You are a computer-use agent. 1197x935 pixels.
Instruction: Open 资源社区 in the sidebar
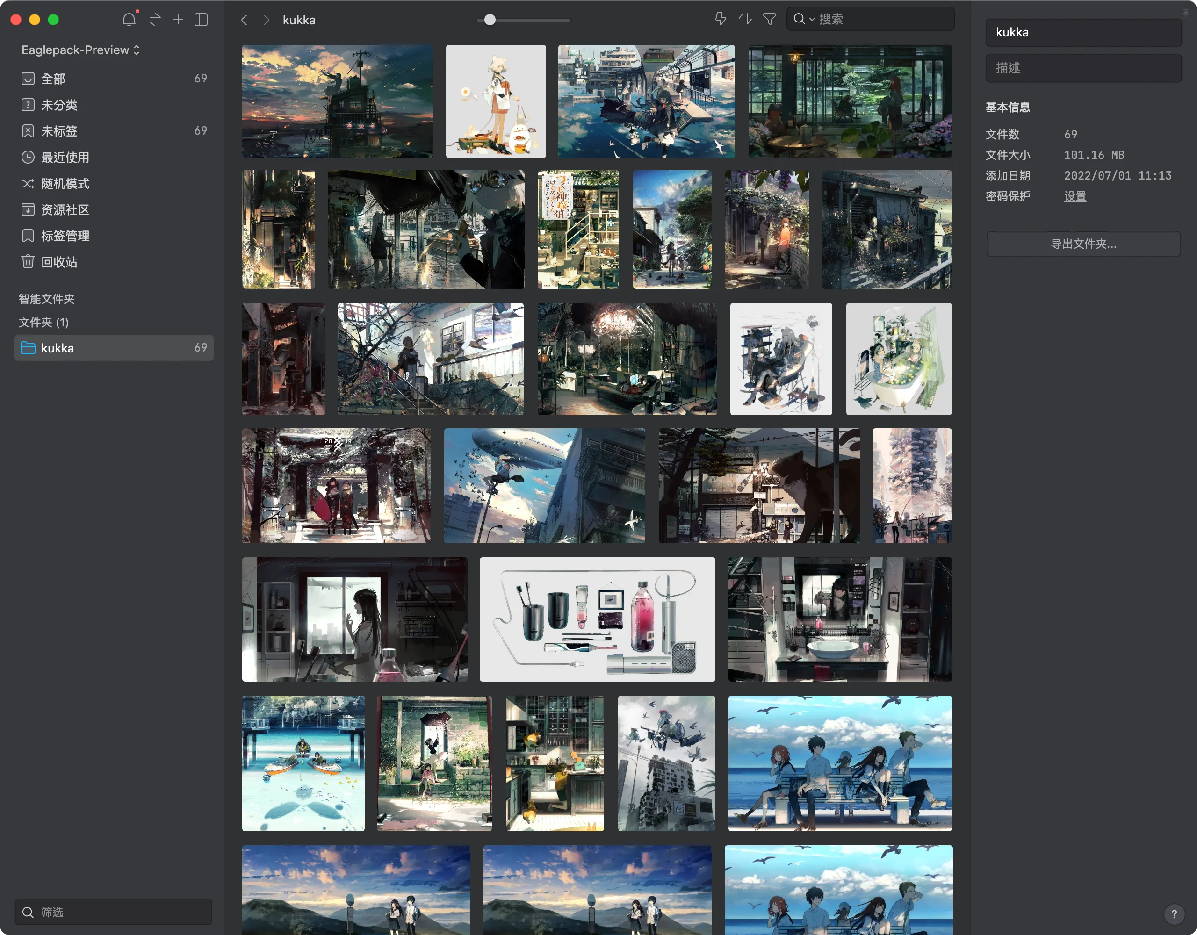[x=114, y=209]
